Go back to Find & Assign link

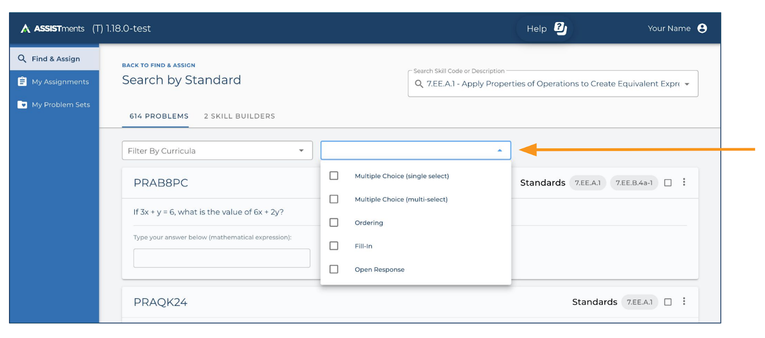coord(158,65)
